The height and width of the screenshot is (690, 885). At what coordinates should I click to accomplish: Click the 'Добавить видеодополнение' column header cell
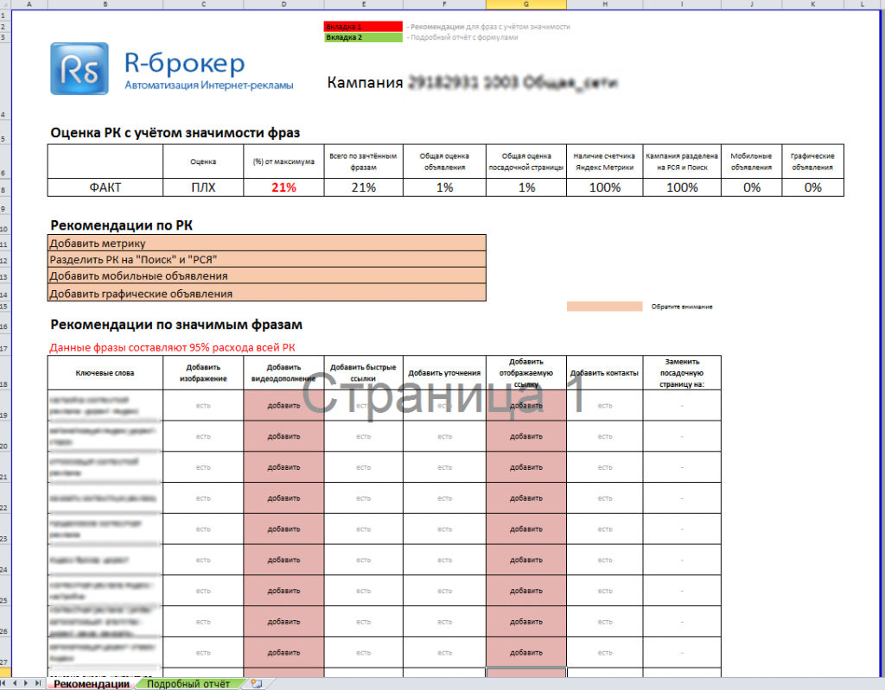pos(283,372)
